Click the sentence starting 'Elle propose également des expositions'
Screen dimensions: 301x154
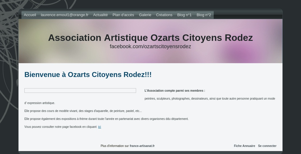click(106, 119)
